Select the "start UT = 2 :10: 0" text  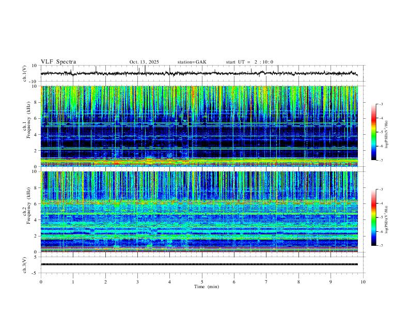click(249, 62)
